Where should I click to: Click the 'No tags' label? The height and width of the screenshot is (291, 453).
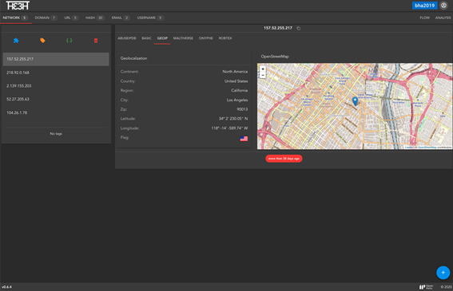56,134
